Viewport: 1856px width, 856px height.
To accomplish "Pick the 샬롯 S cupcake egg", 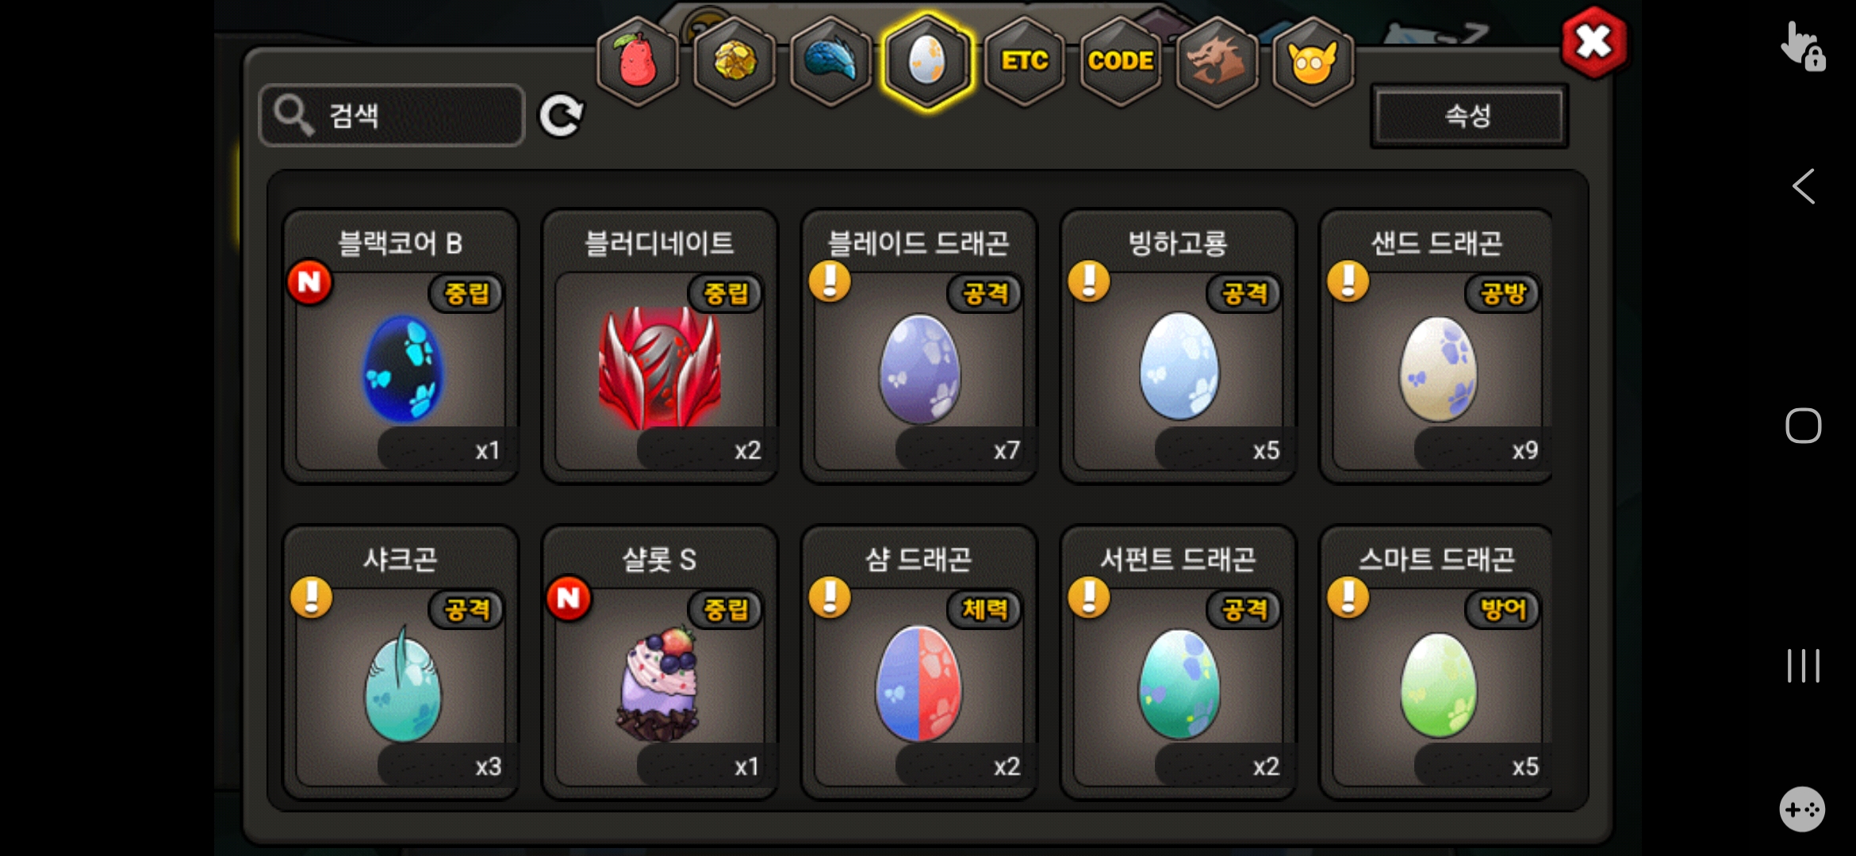I will click(x=660, y=663).
